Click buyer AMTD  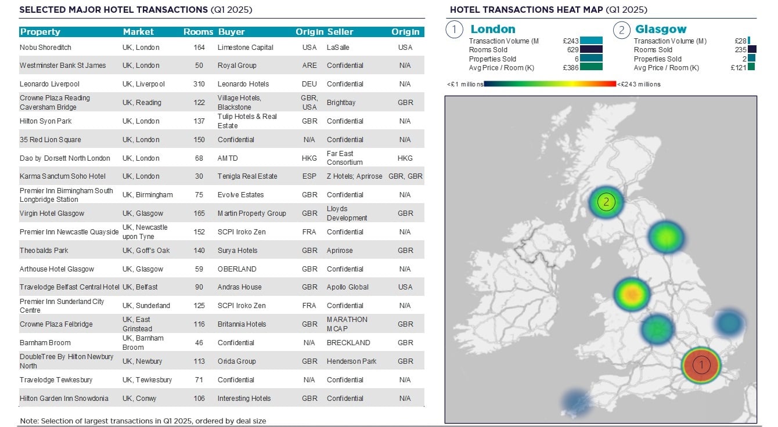point(228,158)
